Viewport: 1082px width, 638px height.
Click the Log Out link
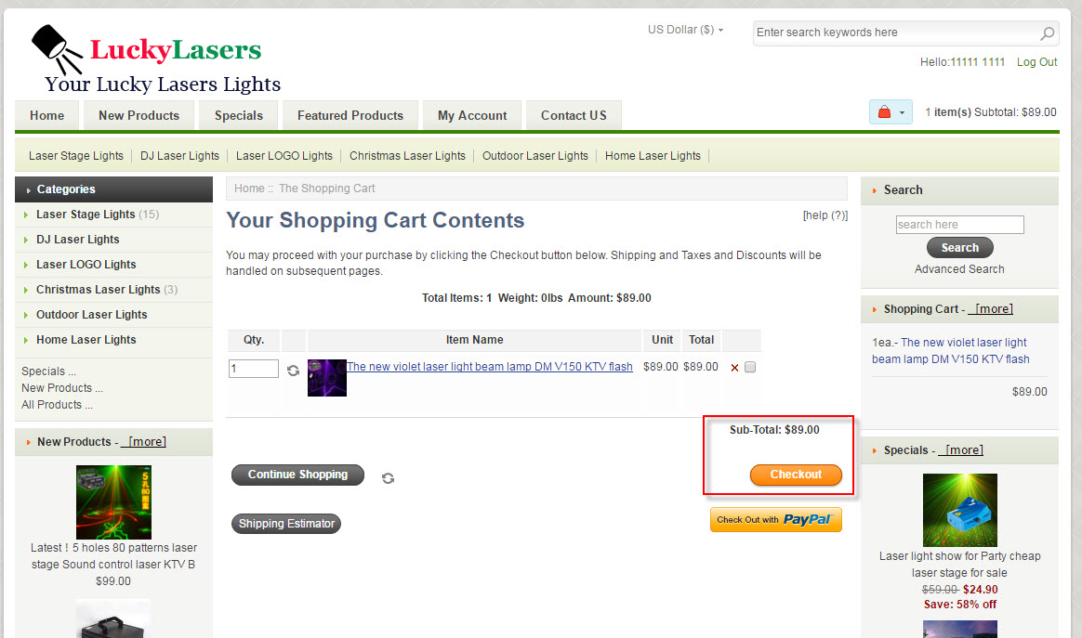(x=1036, y=62)
